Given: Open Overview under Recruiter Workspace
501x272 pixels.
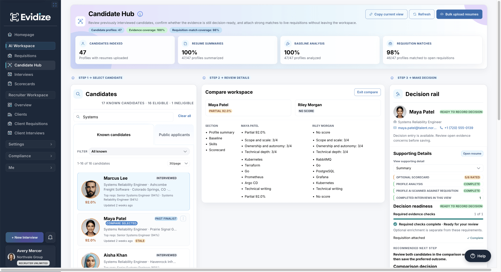Looking at the screenshot, I should [x=30, y=105].
